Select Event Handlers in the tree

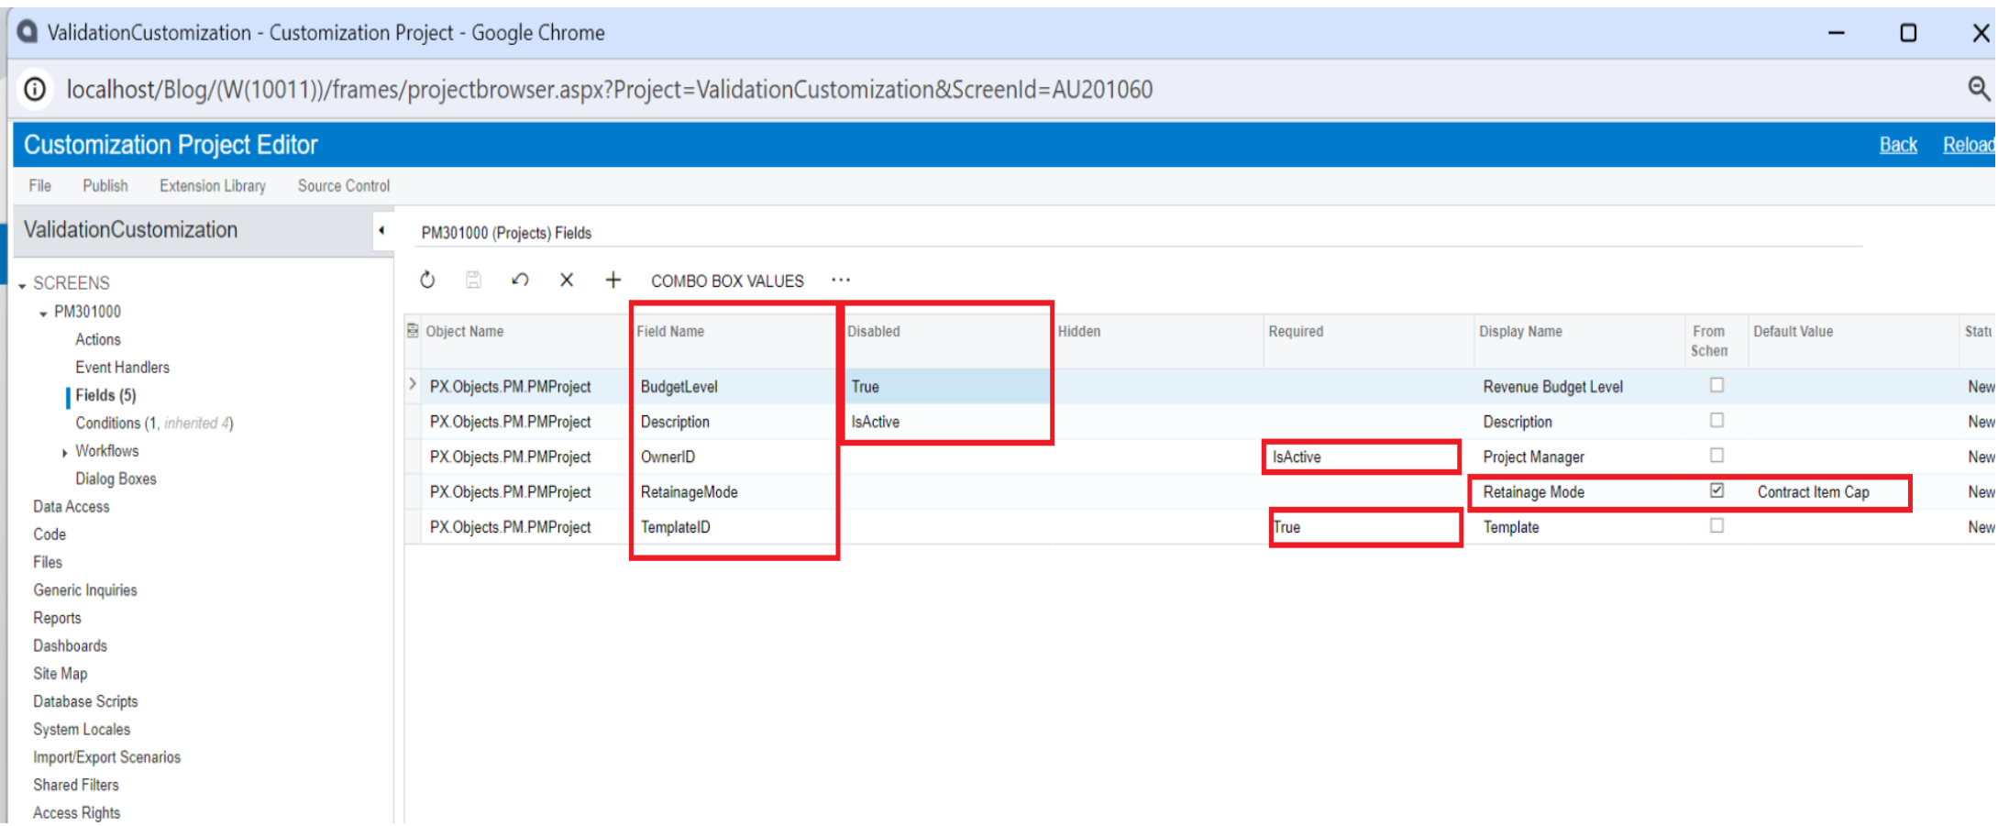pyautogui.click(x=122, y=368)
